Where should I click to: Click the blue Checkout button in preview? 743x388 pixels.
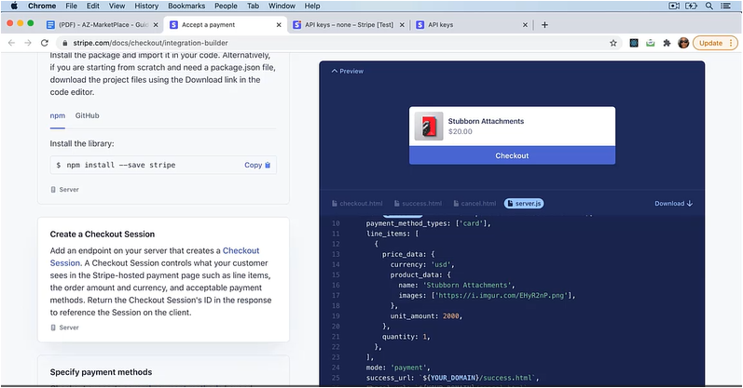click(512, 155)
